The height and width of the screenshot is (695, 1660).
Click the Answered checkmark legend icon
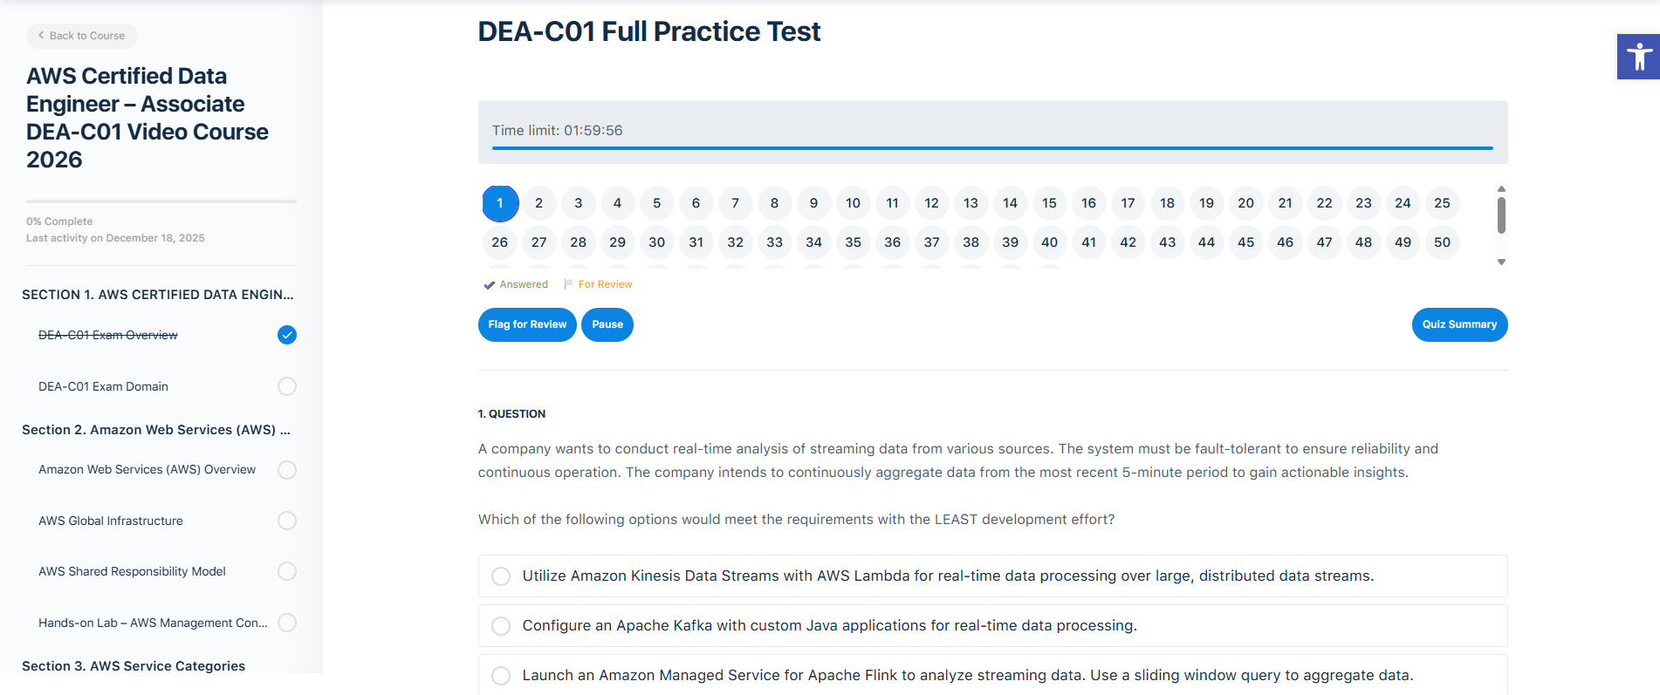[490, 283]
